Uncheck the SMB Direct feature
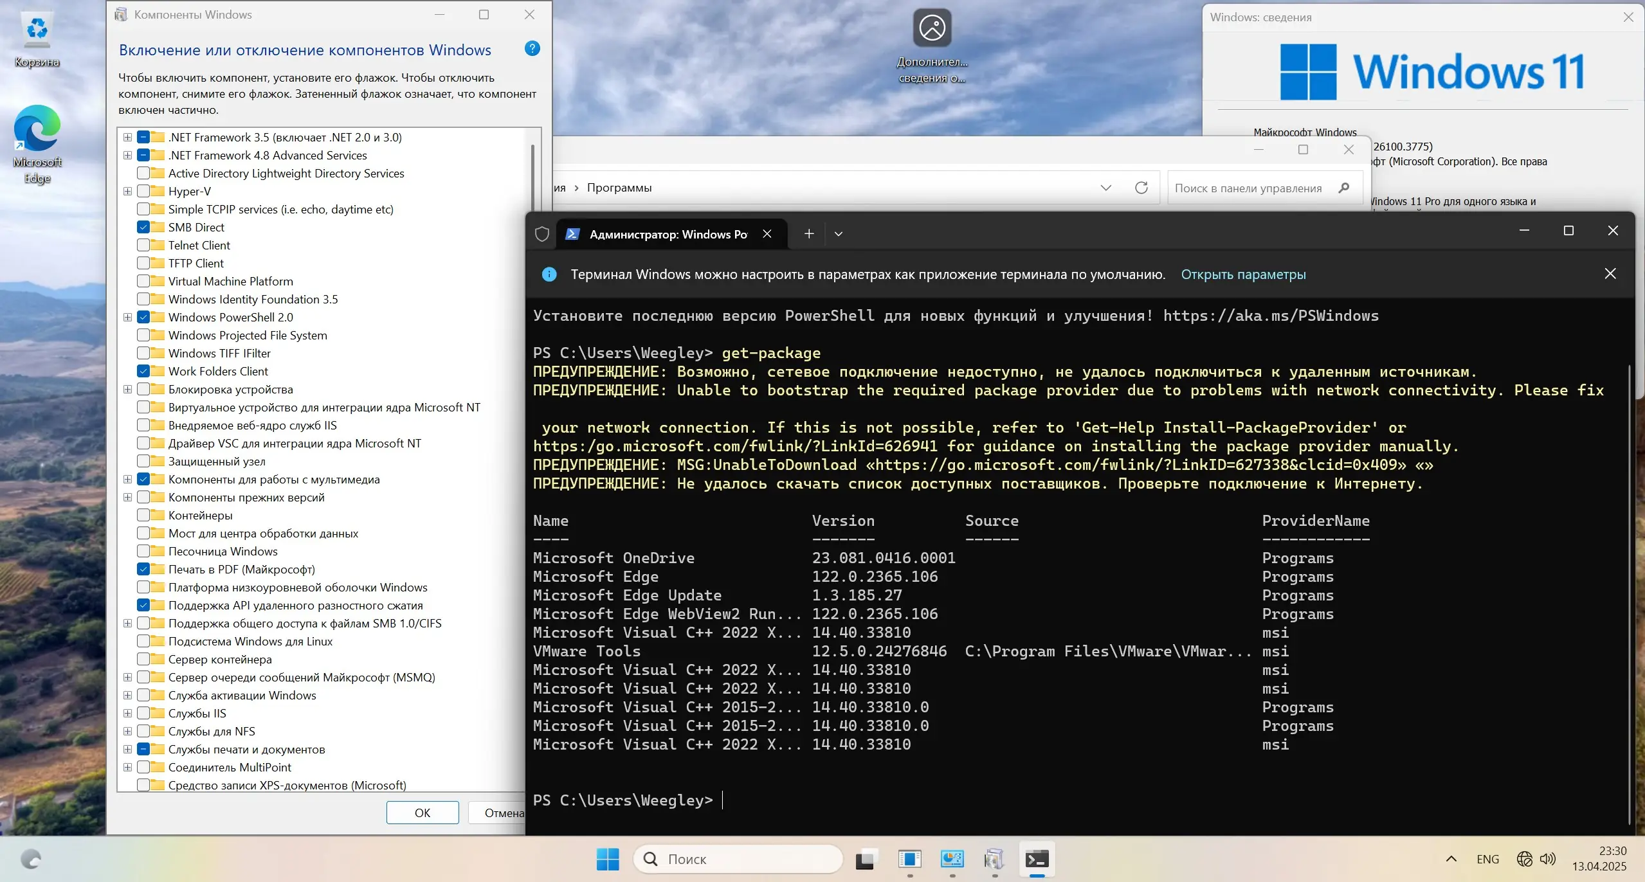This screenshot has width=1645, height=882. coord(144,227)
